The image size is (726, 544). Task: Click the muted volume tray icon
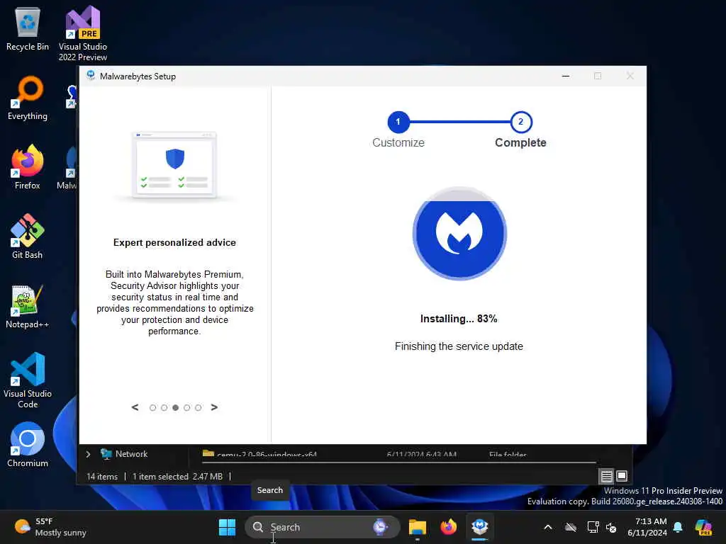611,527
